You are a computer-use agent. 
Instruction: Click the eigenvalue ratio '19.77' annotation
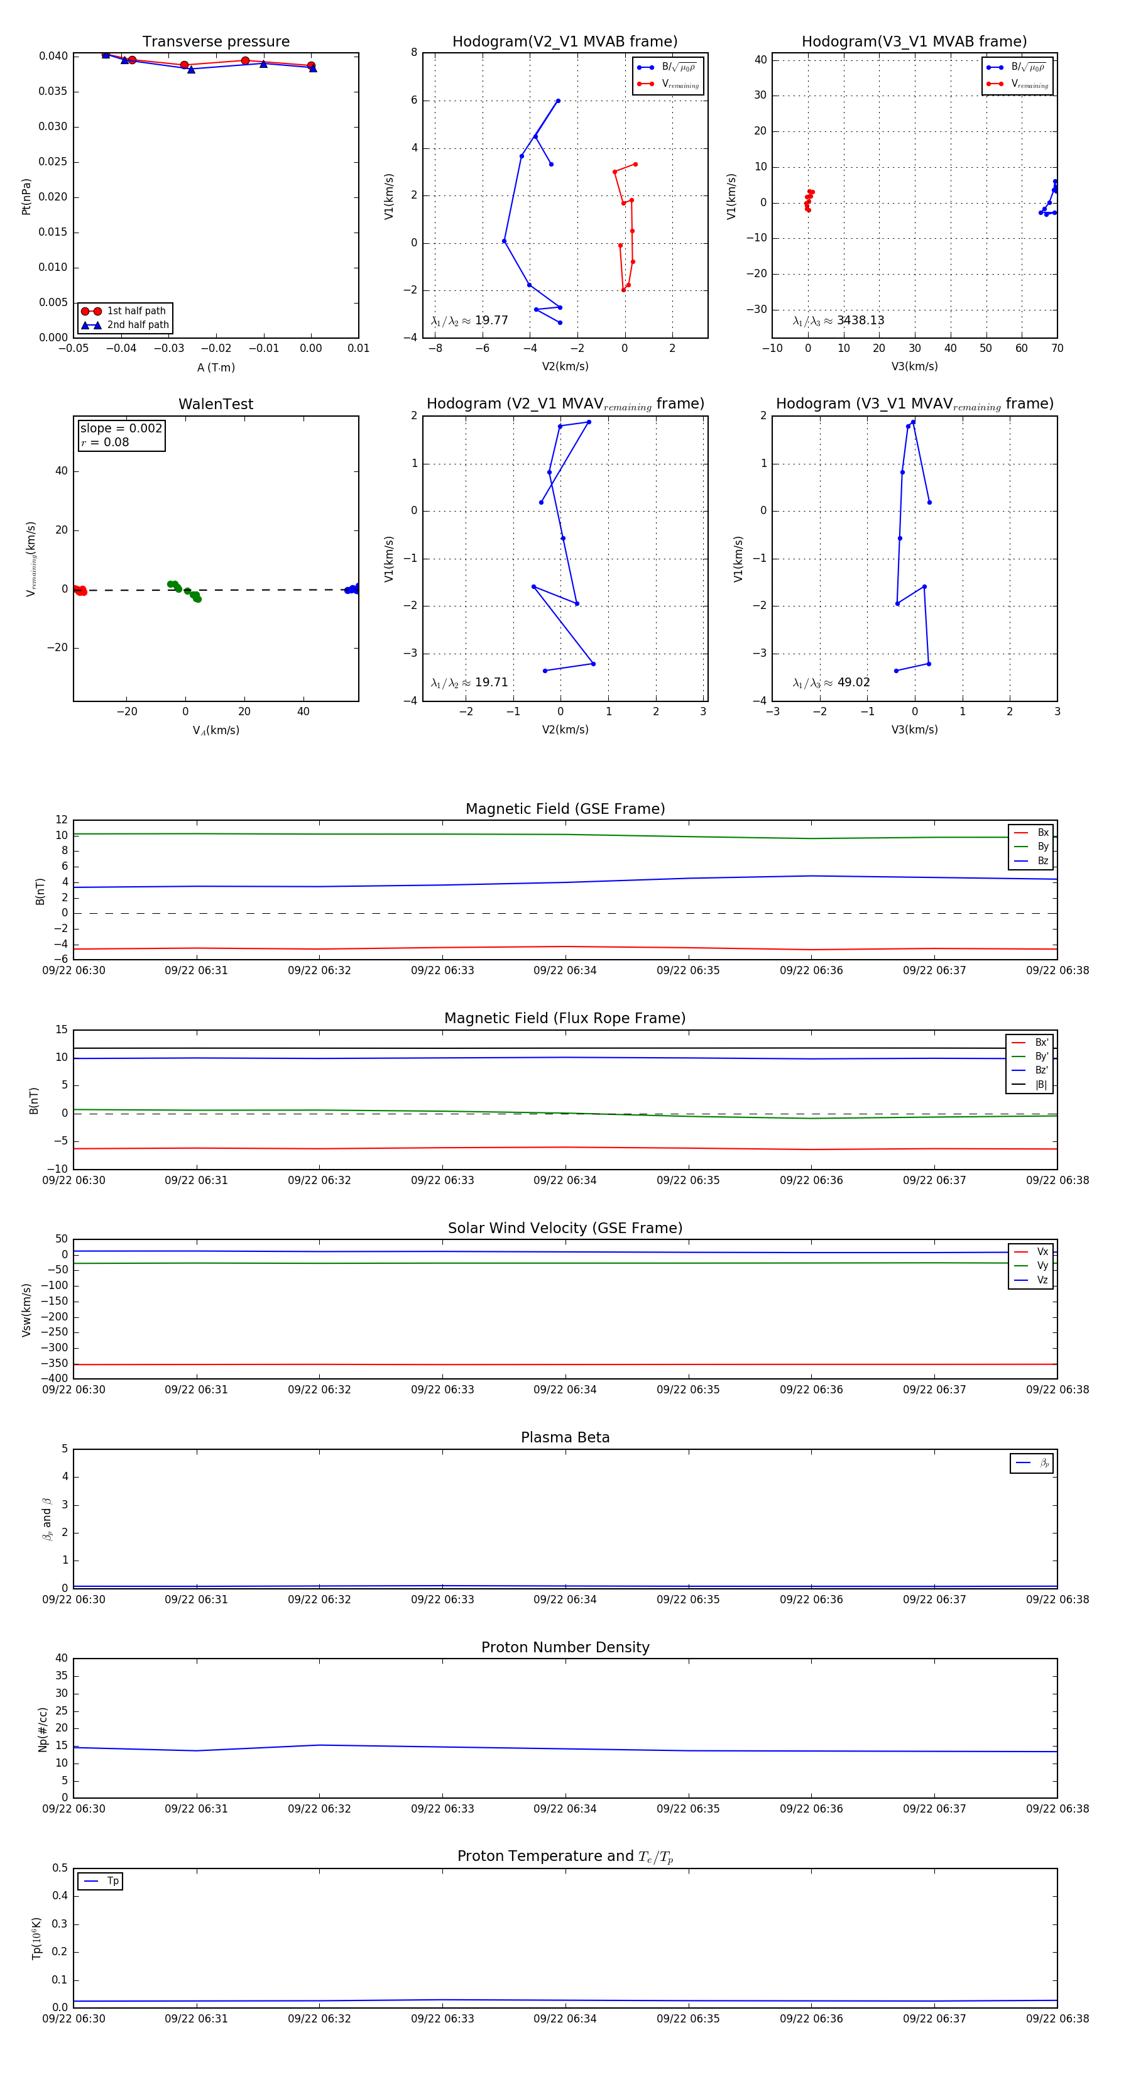[469, 321]
